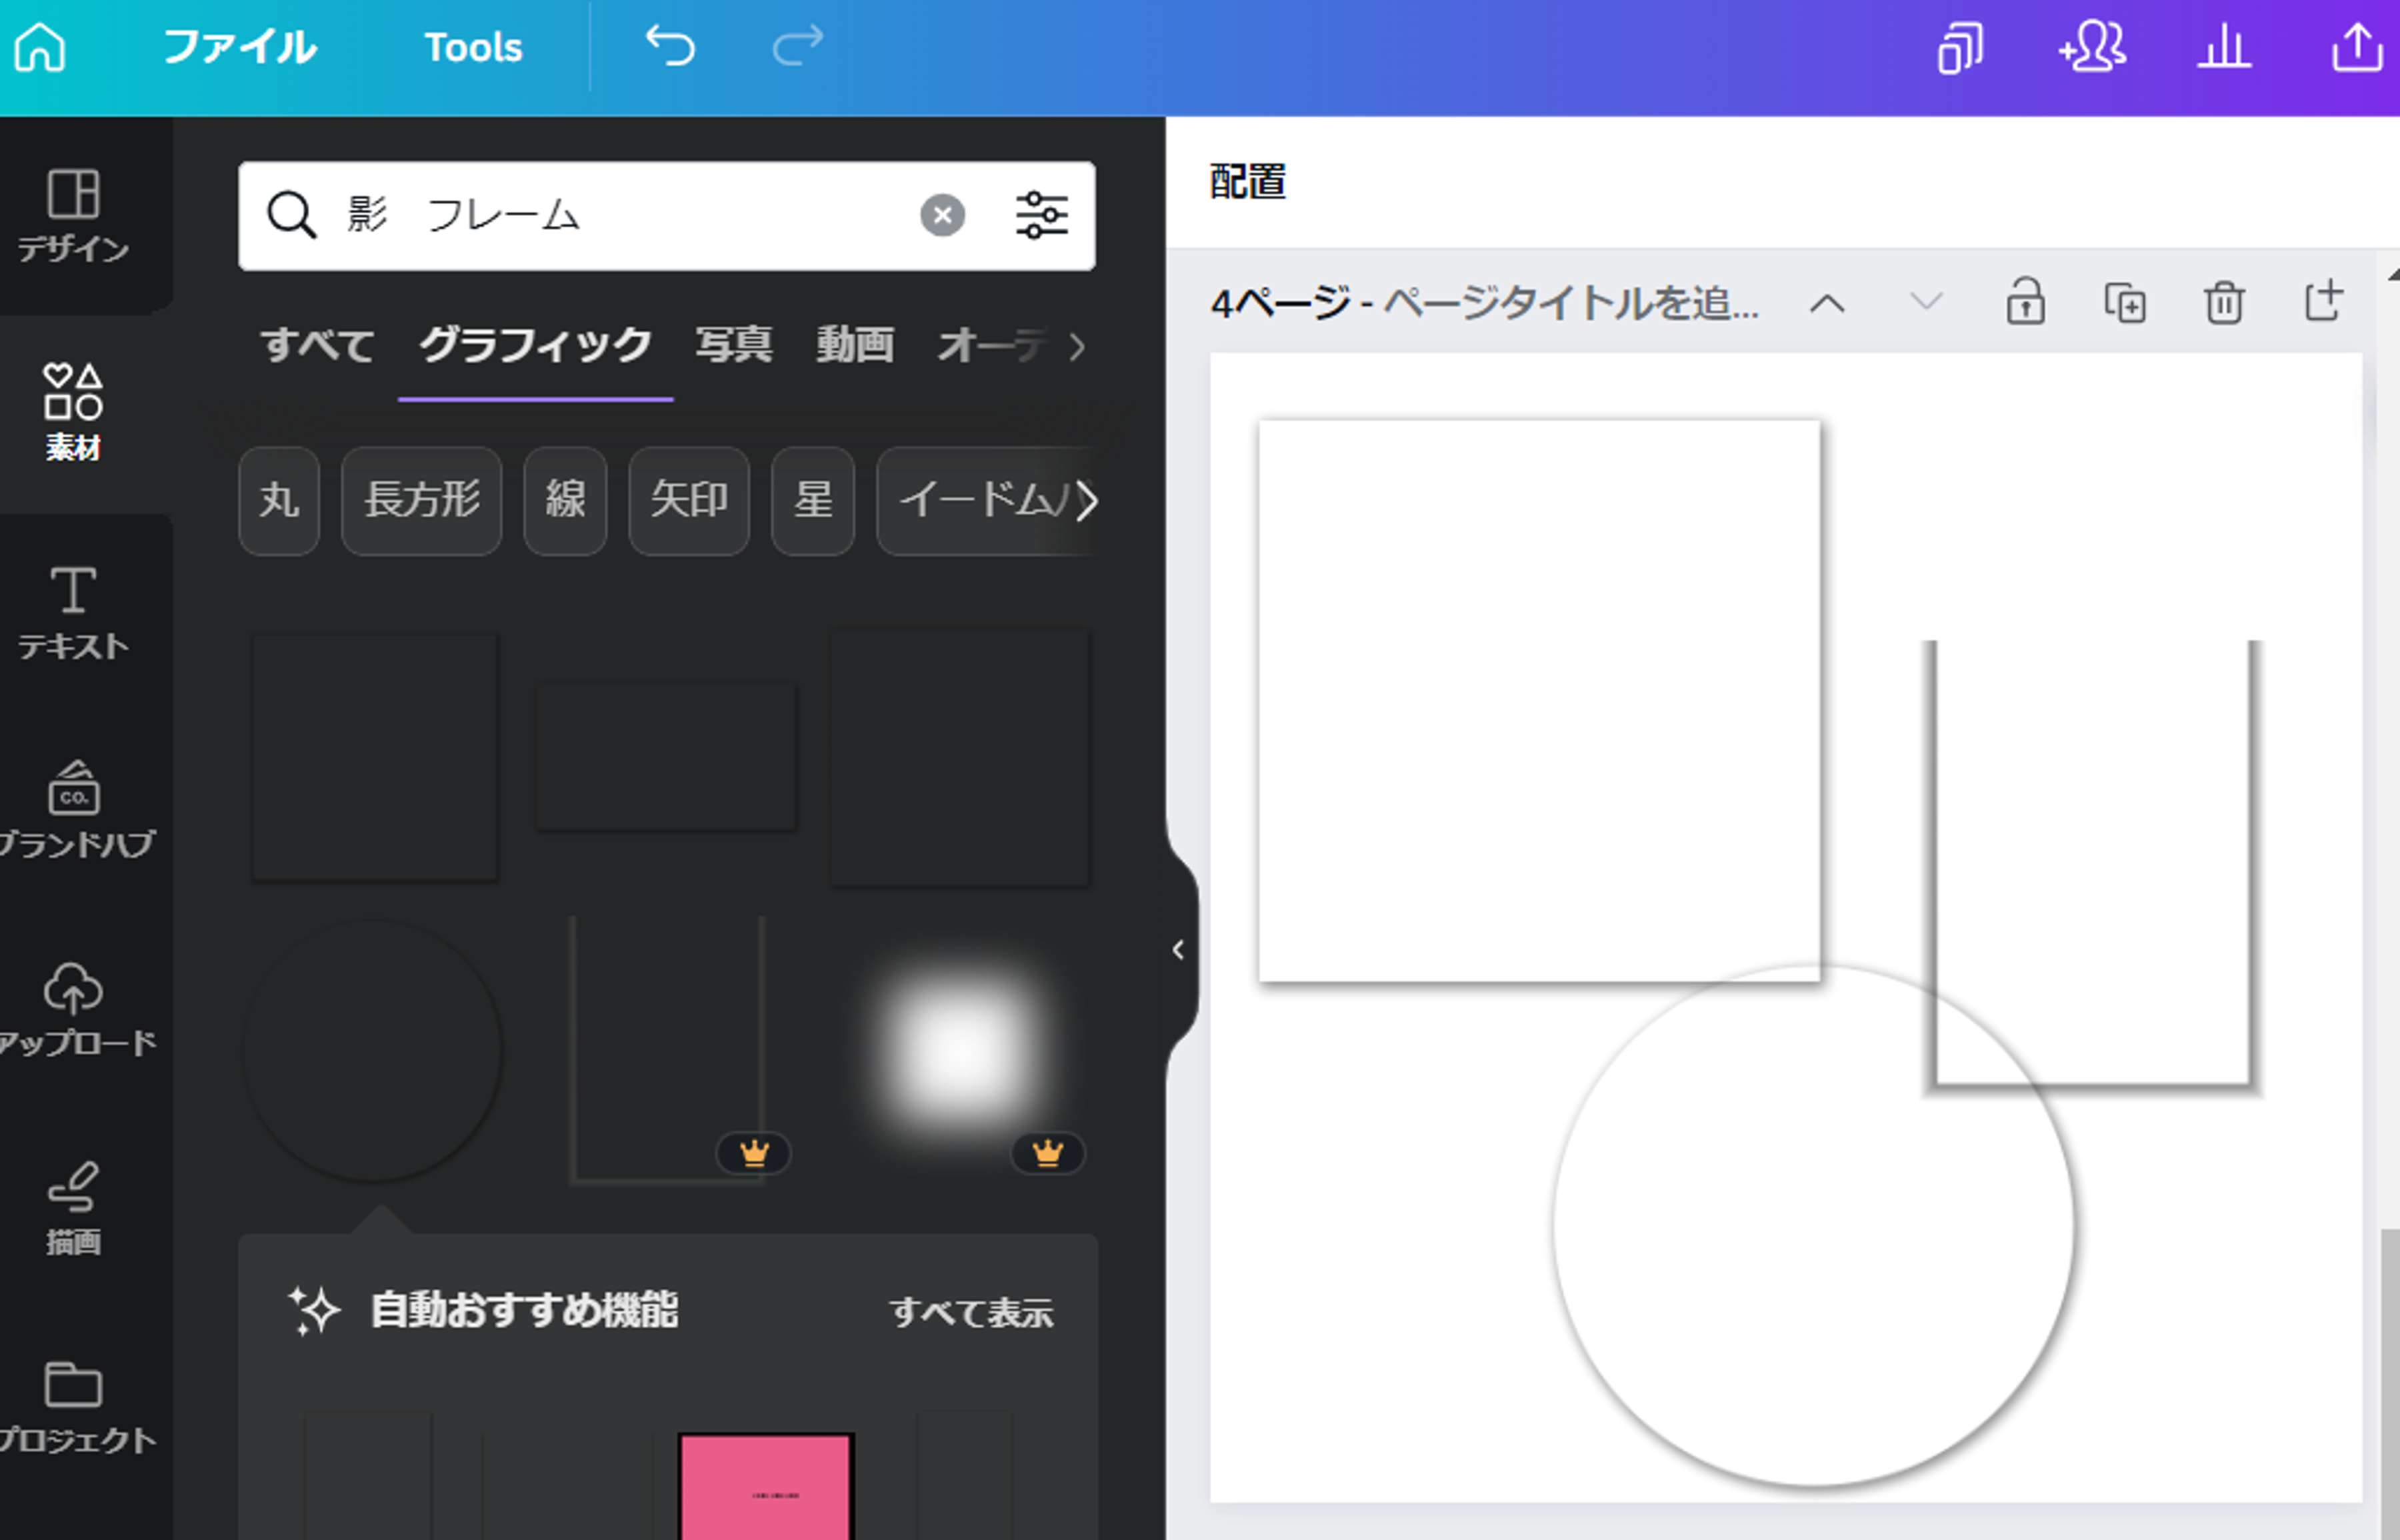This screenshot has height=1540, width=2400.
Task: Click the 配置 position button
Action: [x=1247, y=182]
